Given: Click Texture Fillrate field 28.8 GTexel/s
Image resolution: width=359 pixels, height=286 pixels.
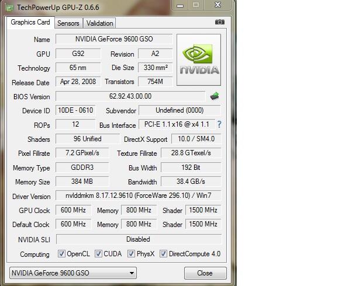Looking at the screenshot, I should [x=191, y=153].
